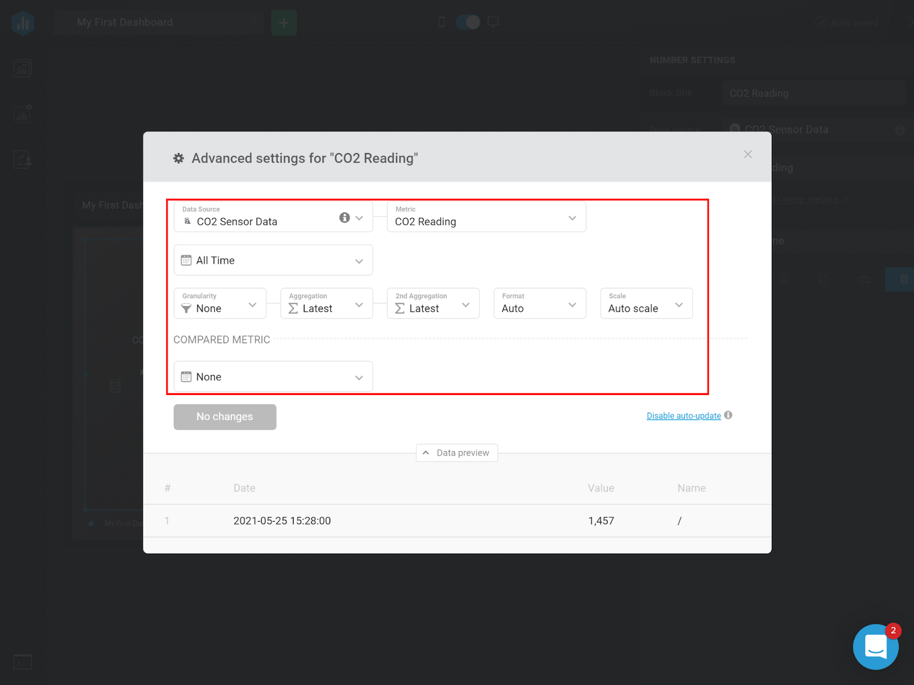The image size is (914, 685).
Task: Click the calendar icon in the Compared Metric selector
Action: point(186,376)
